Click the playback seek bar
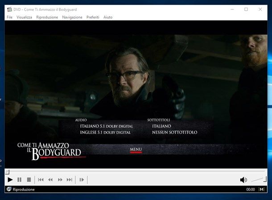This screenshot has width=272, height=200. click(137, 171)
